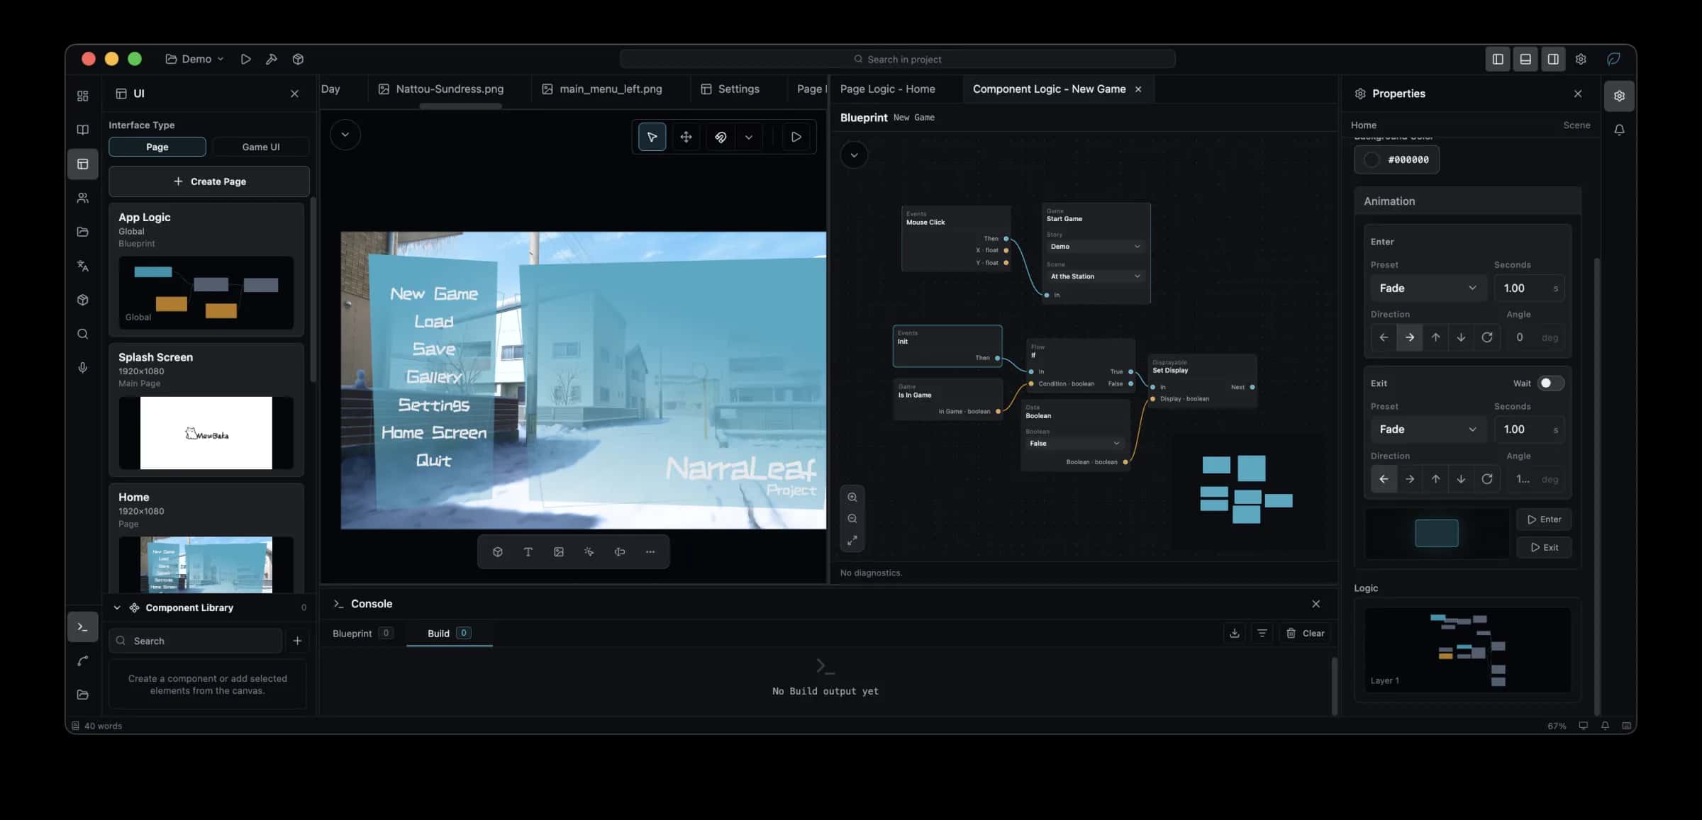This screenshot has width=1702, height=820.
Task: Open more options ellipsis in canvas bottom toolbar
Action: [x=650, y=552]
